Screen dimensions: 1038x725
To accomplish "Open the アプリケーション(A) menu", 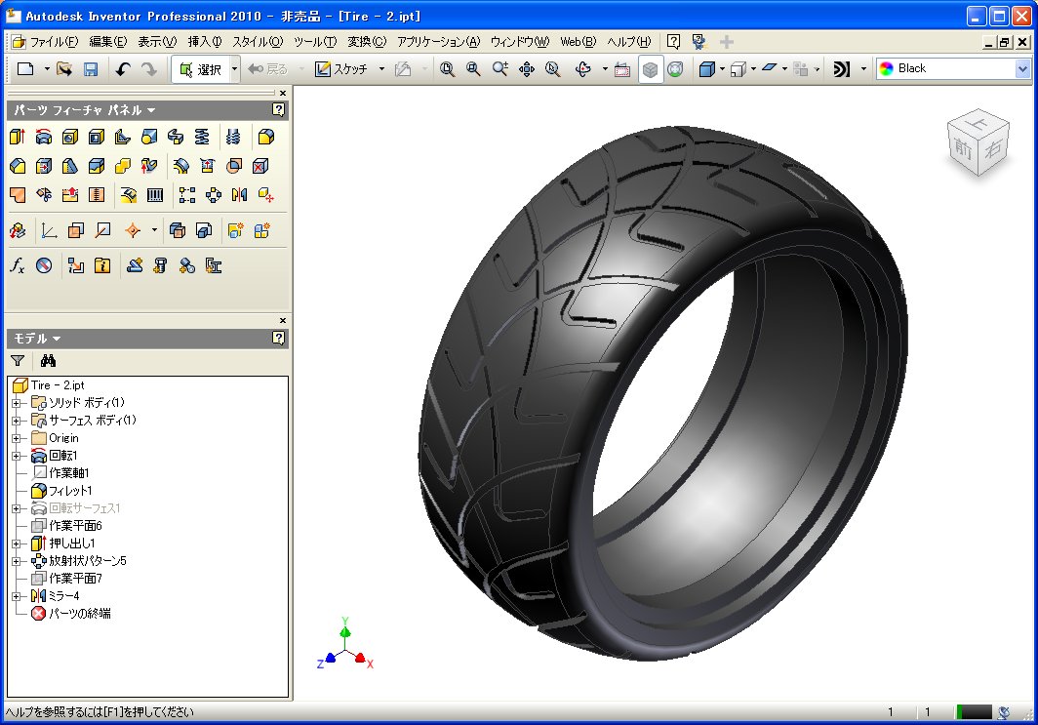I will (438, 42).
